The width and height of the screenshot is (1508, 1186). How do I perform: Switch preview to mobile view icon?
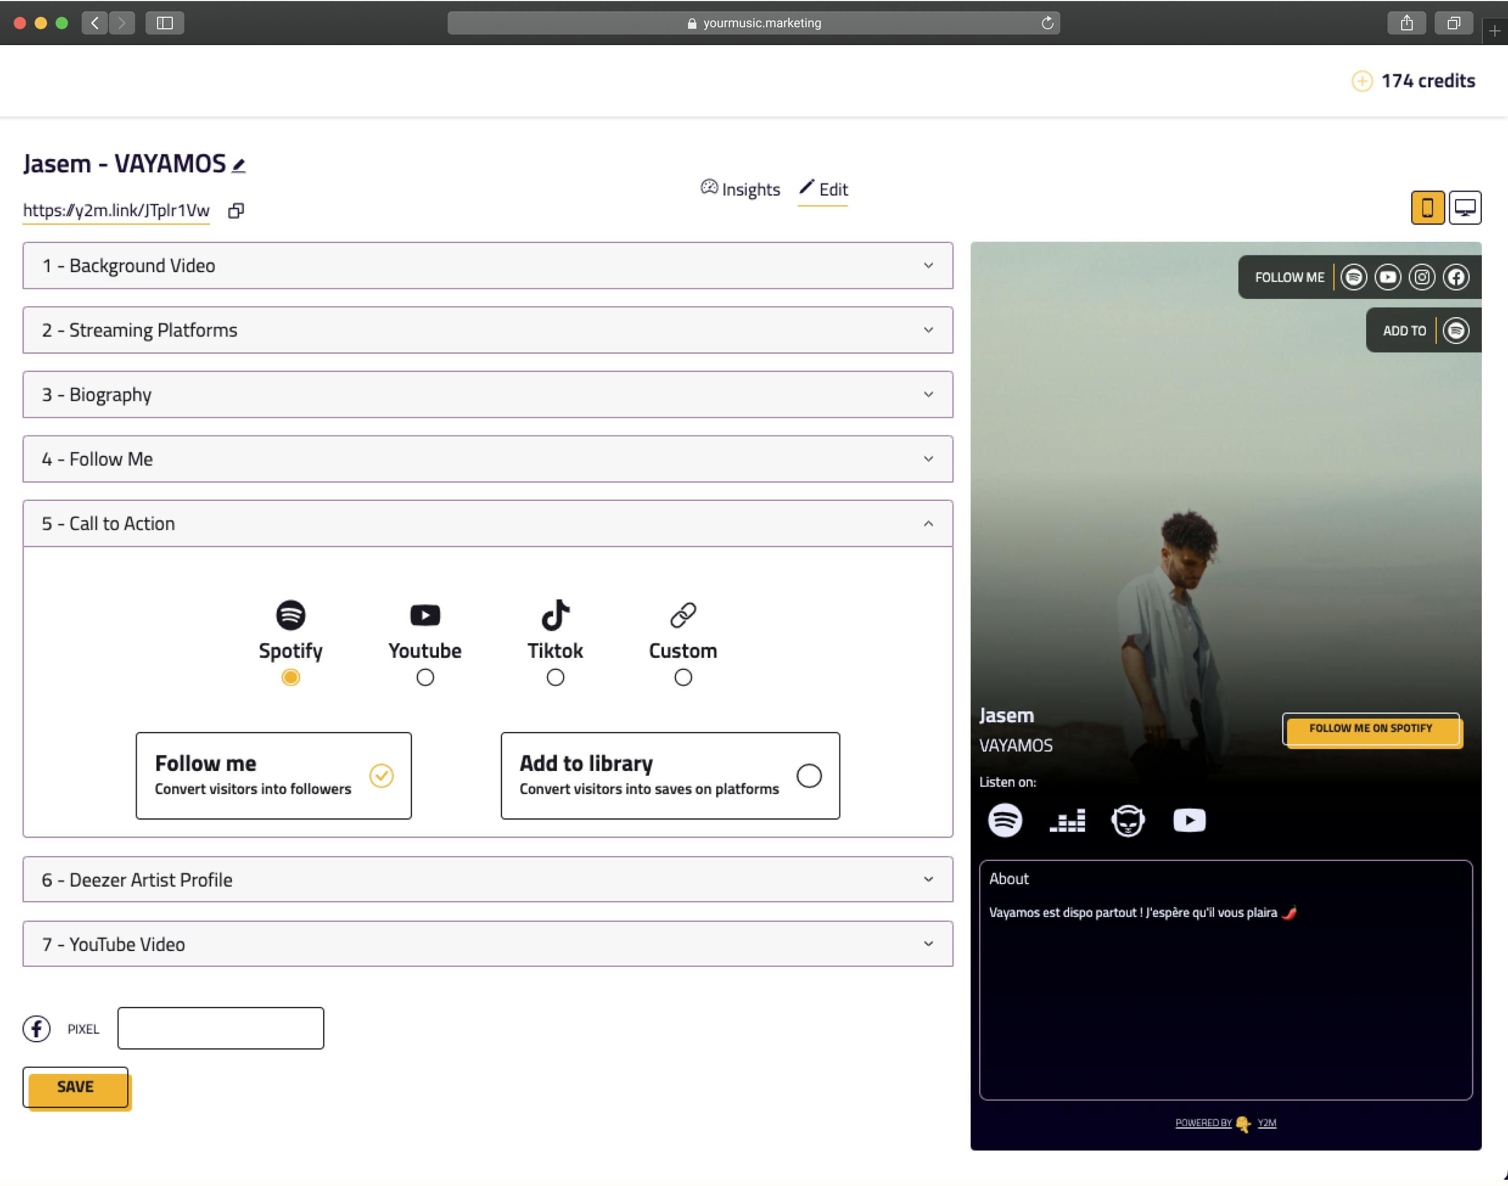coord(1427,208)
